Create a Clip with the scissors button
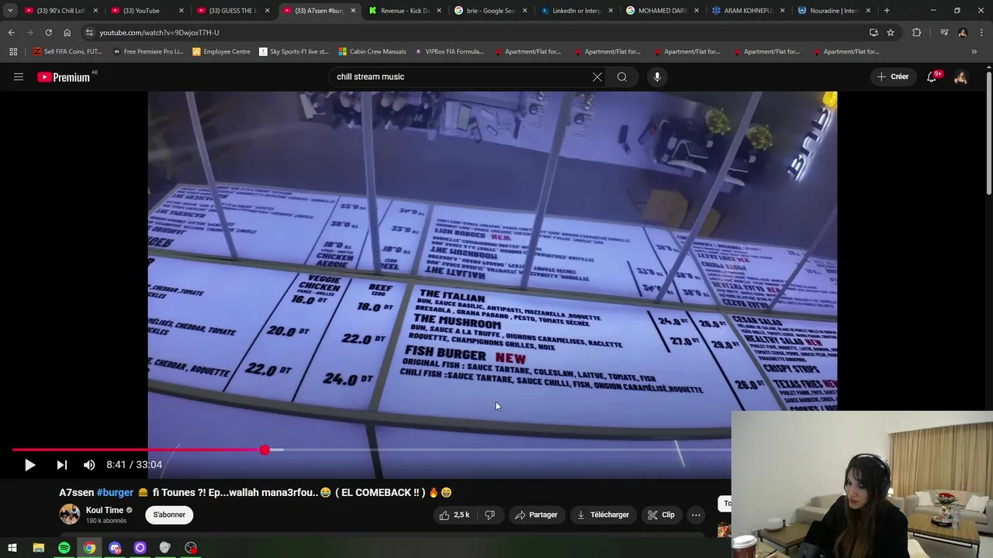The height and width of the screenshot is (558, 993). (x=661, y=515)
